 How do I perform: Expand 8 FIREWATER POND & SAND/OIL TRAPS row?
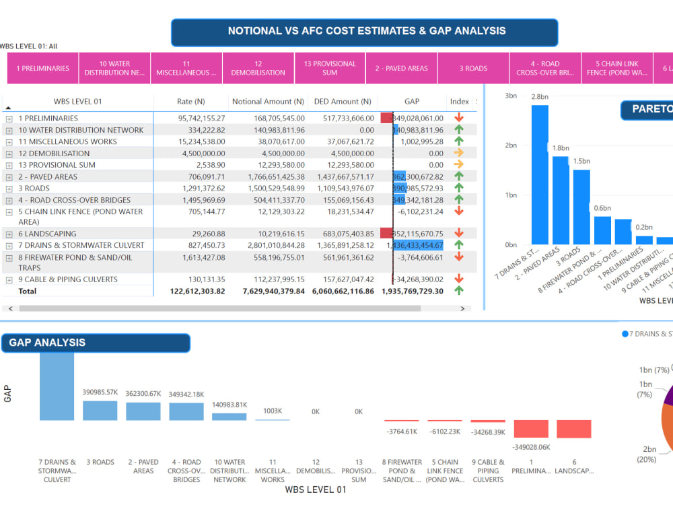click(x=9, y=258)
